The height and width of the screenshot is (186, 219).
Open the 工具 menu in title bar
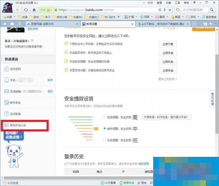coord(178,3)
